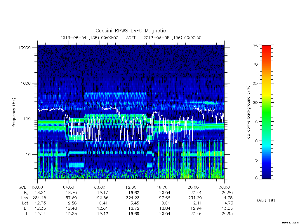Screen dimensions: 299x224
Task: Click the "100" frequency tick label
Action: [27, 119]
